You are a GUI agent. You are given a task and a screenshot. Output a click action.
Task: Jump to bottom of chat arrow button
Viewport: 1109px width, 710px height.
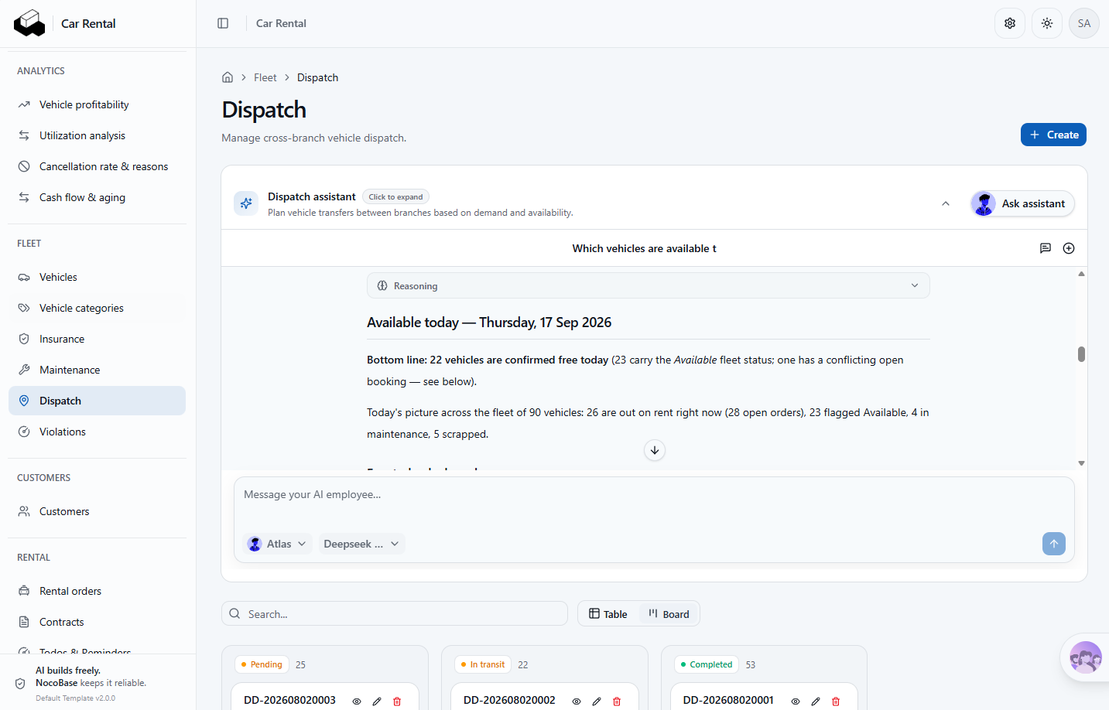pyautogui.click(x=655, y=450)
